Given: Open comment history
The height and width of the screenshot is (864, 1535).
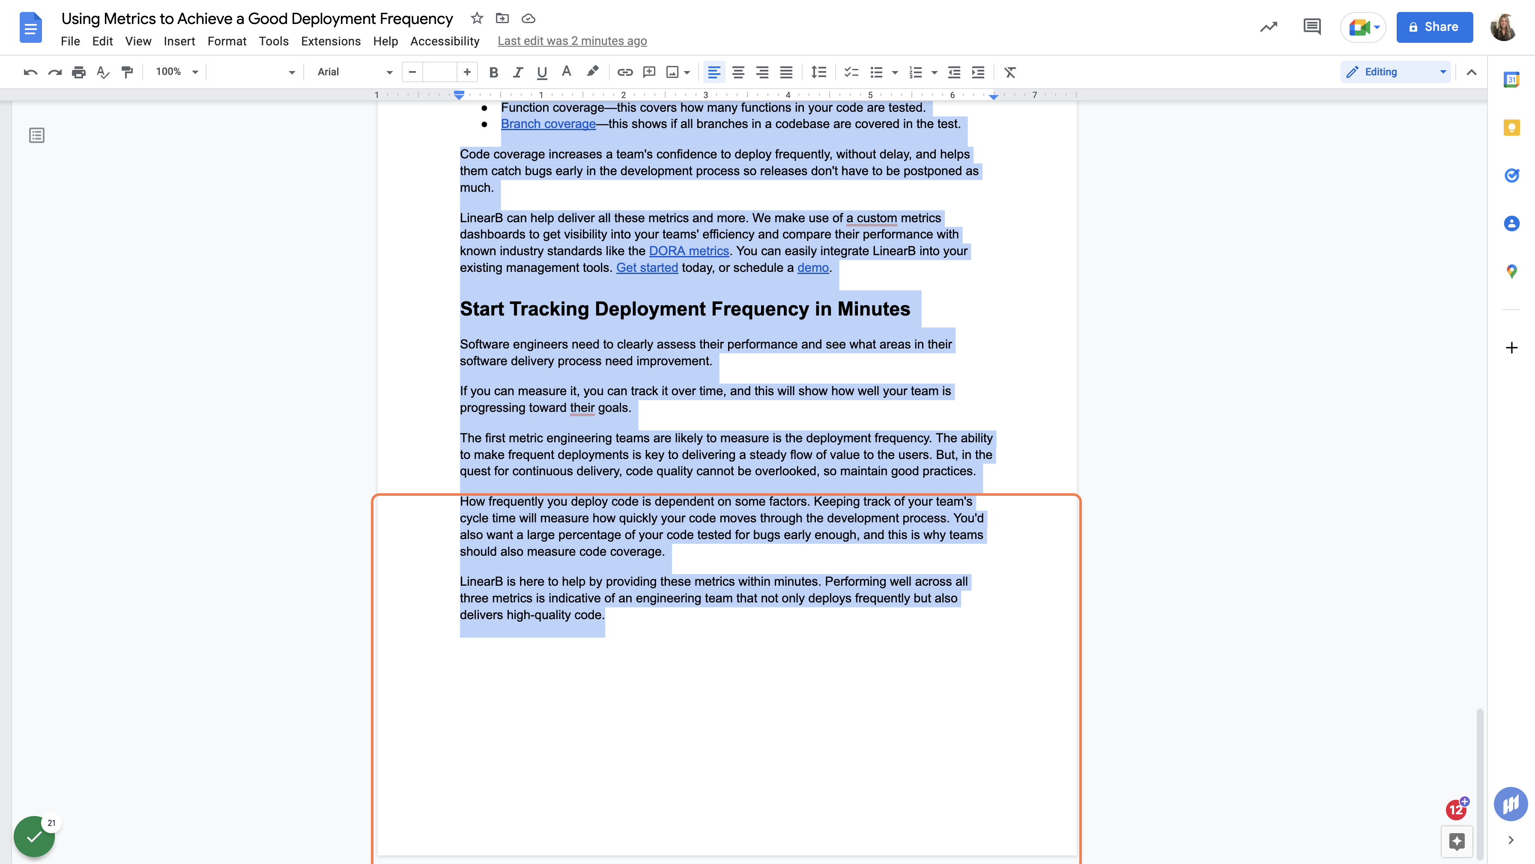Looking at the screenshot, I should (1311, 27).
